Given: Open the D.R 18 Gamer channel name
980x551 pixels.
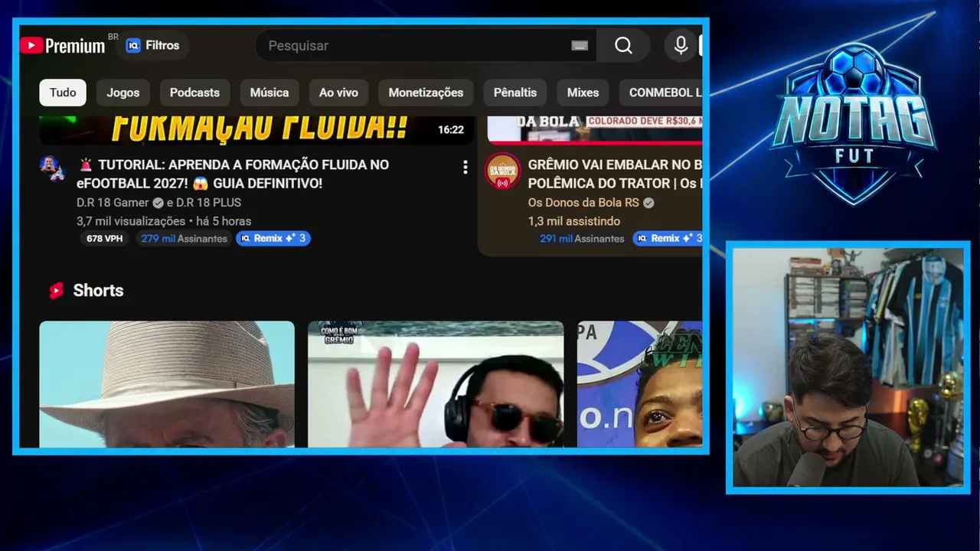Looking at the screenshot, I should point(113,203).
